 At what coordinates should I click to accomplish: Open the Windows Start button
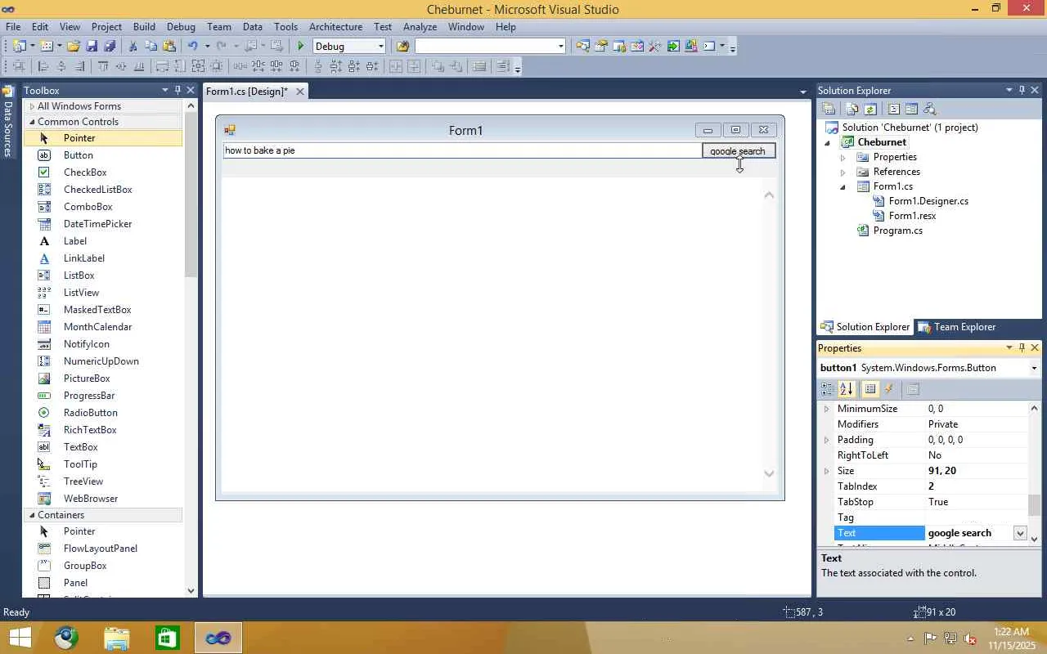20,638
